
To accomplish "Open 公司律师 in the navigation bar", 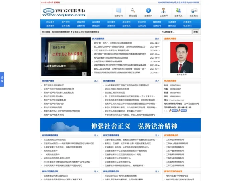I will click(x=96, y=22).
